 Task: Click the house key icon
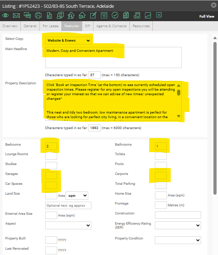82,16
